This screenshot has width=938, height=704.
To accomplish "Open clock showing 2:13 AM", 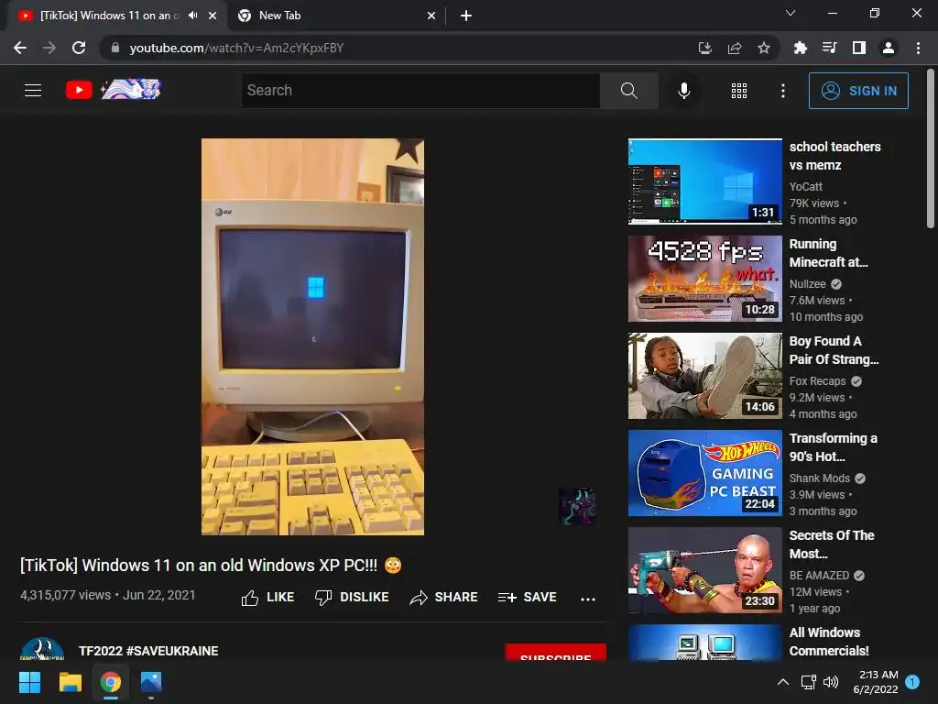I will [876, 682].
